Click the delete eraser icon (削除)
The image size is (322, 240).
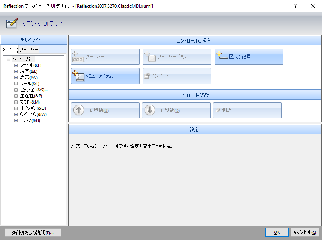coord(218,110)
